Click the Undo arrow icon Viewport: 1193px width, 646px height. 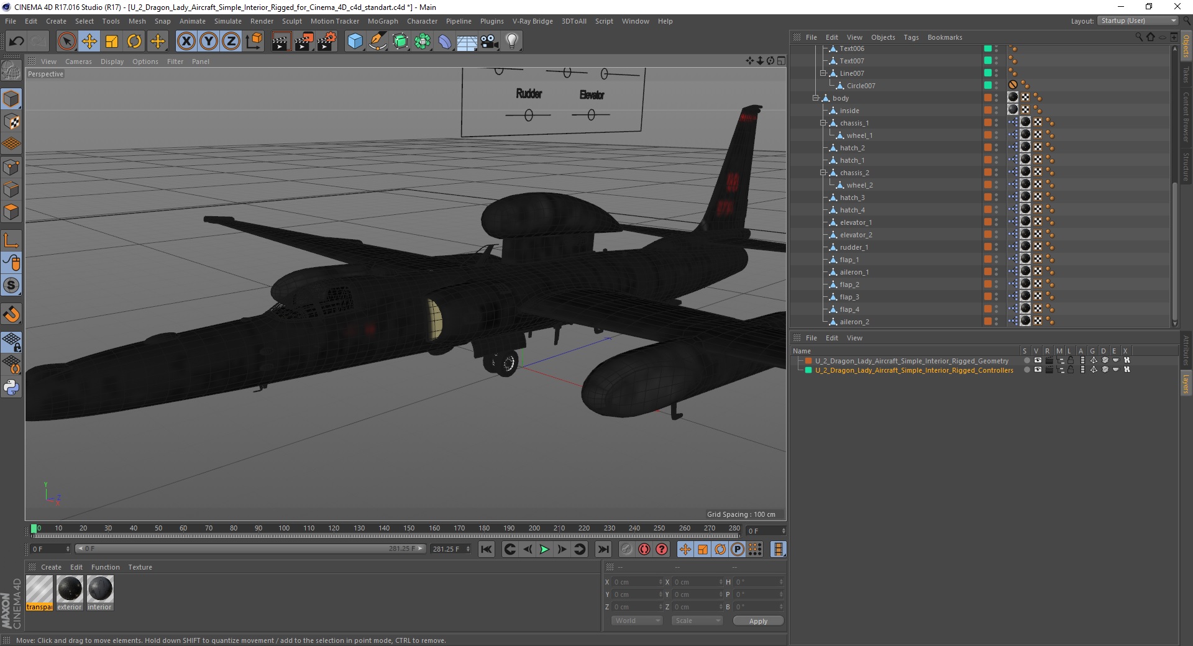[17, 42]
